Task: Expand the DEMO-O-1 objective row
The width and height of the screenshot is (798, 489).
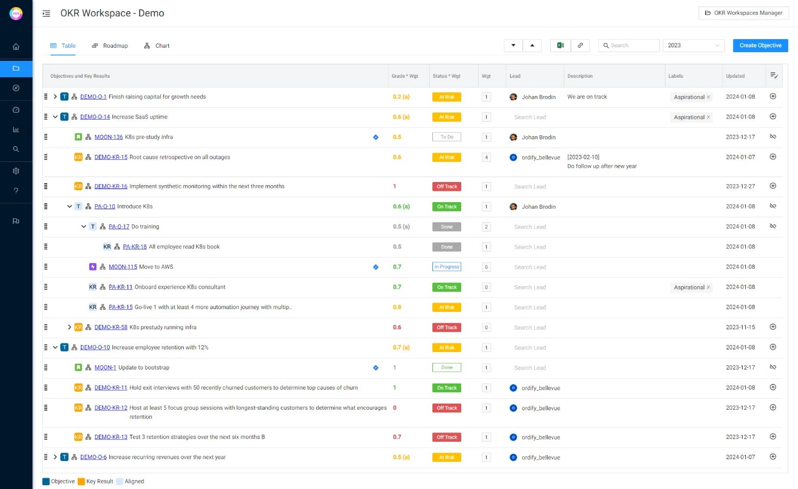Action: click(x=55, y=96)
